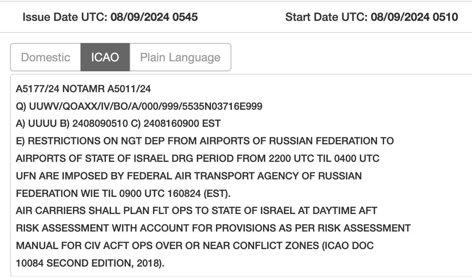Image resolution: width=472 pixels, height=277 pixels.
Task: Select the ICAO tab
Action: click(105, 57)
